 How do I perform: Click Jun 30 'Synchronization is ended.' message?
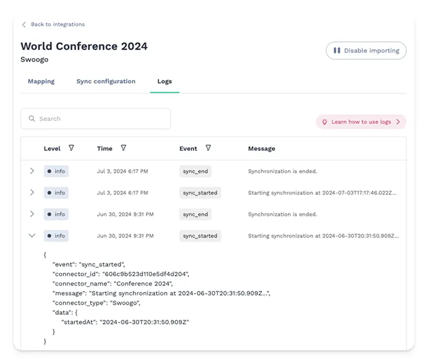[x=282, y=214]
